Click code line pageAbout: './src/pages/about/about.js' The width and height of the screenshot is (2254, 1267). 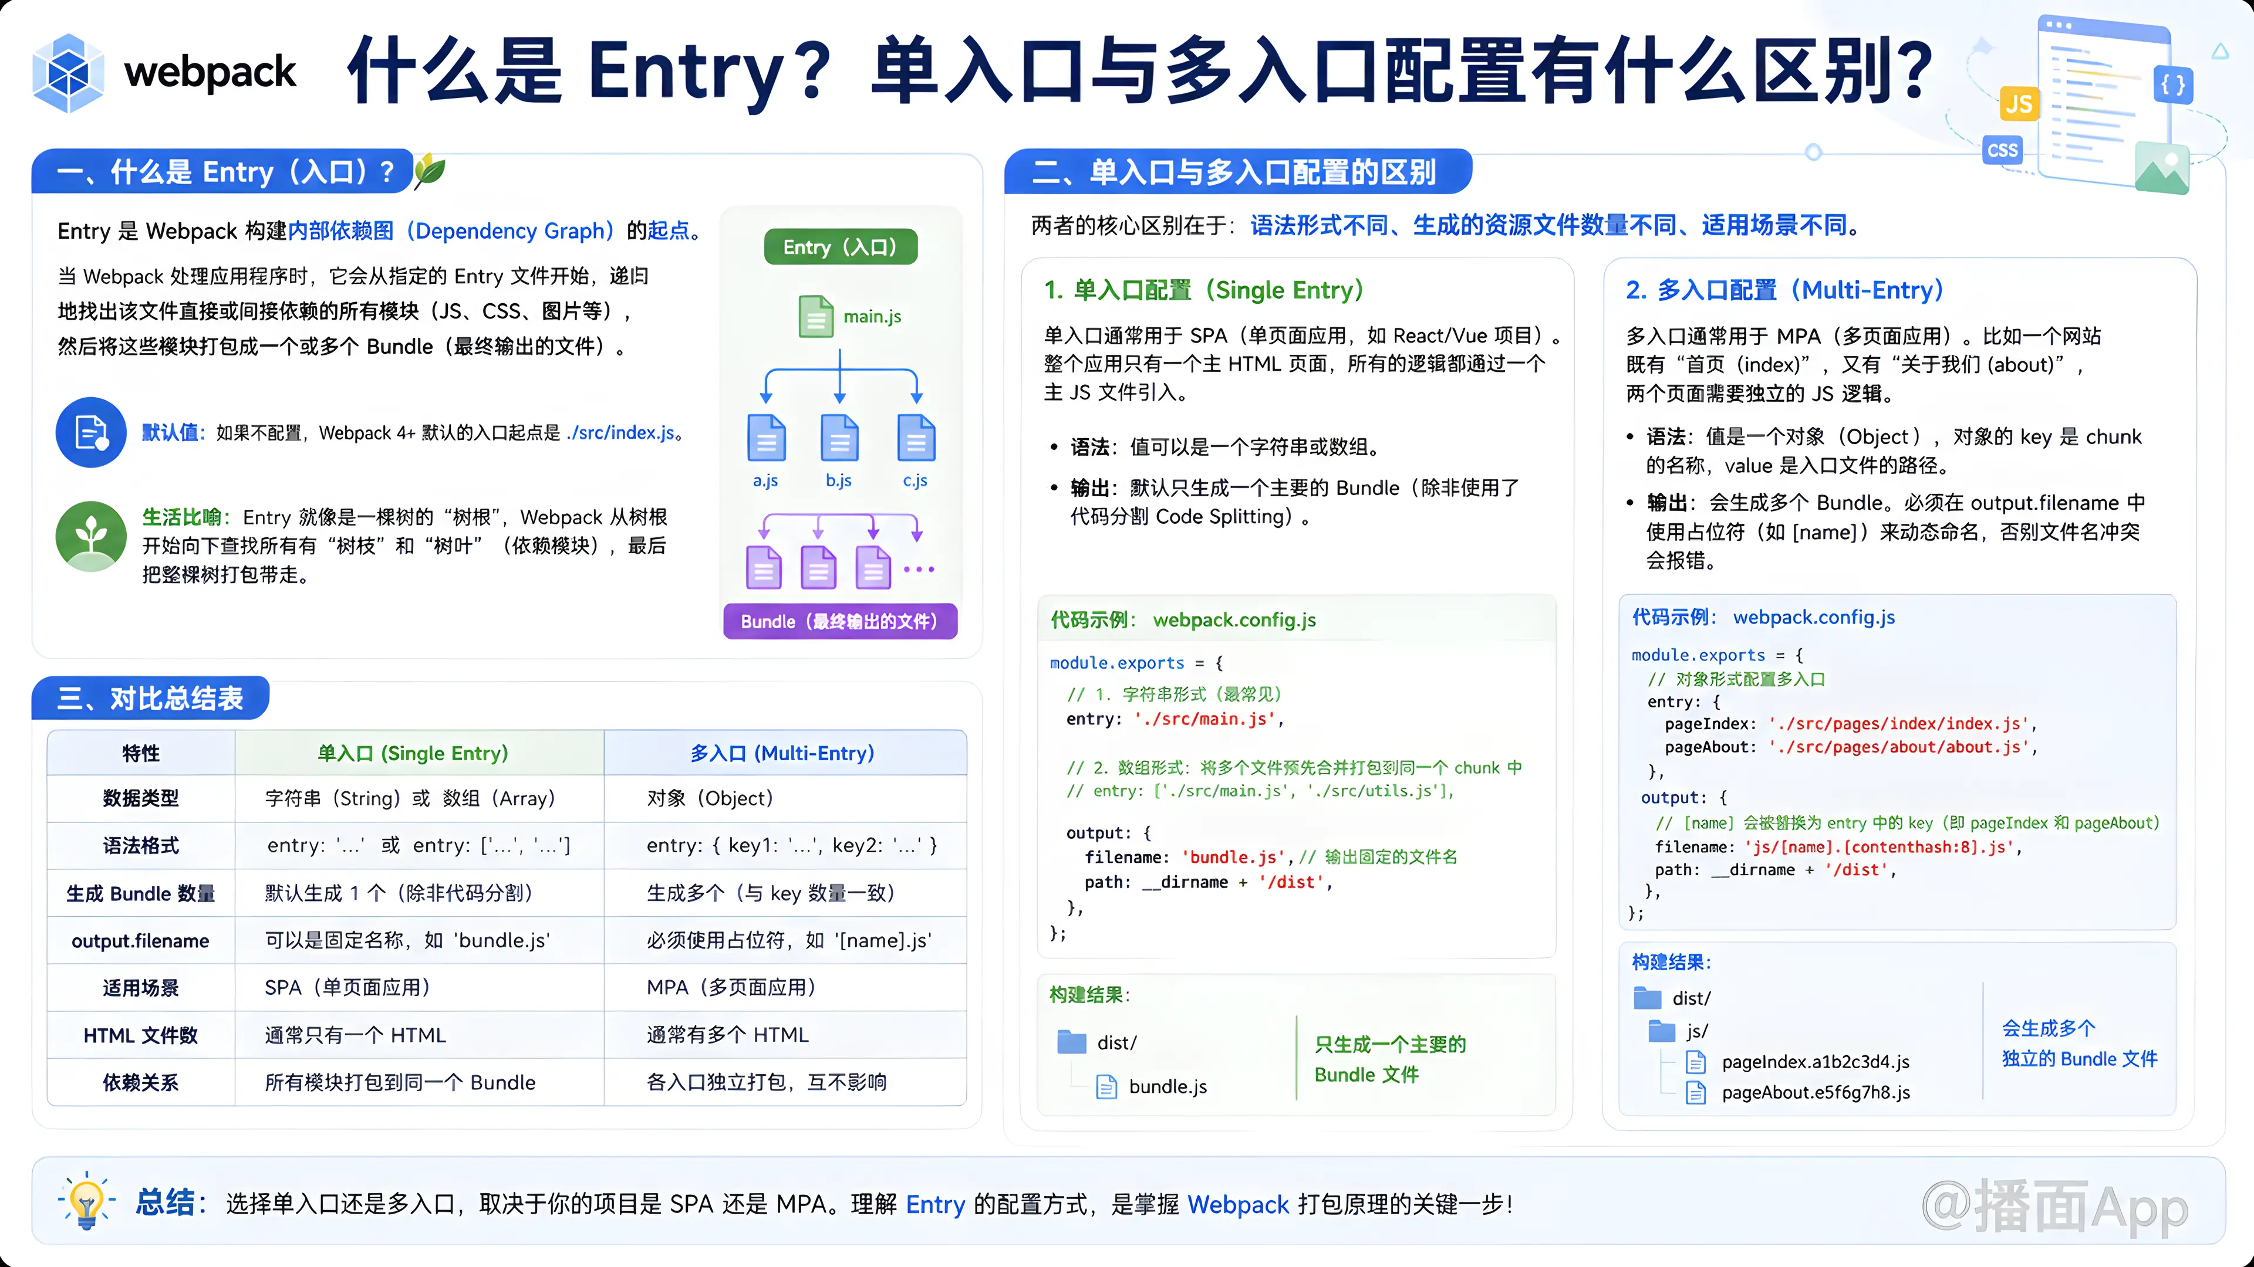(1851, 748)
